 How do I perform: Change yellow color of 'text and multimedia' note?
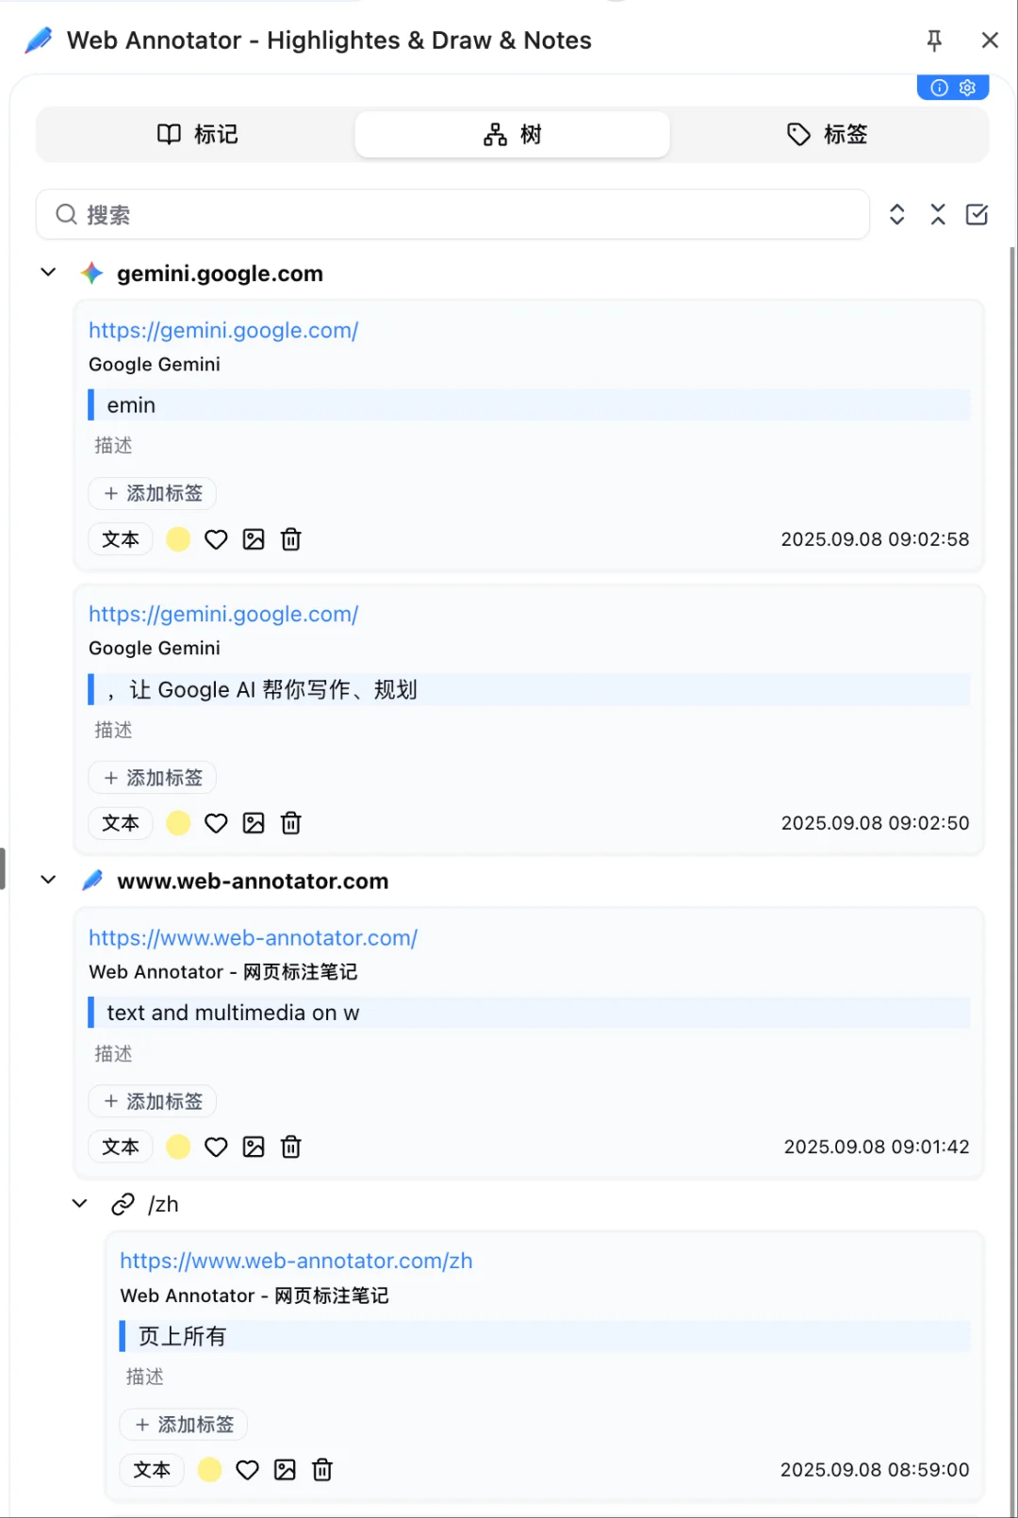[178, 1147]
